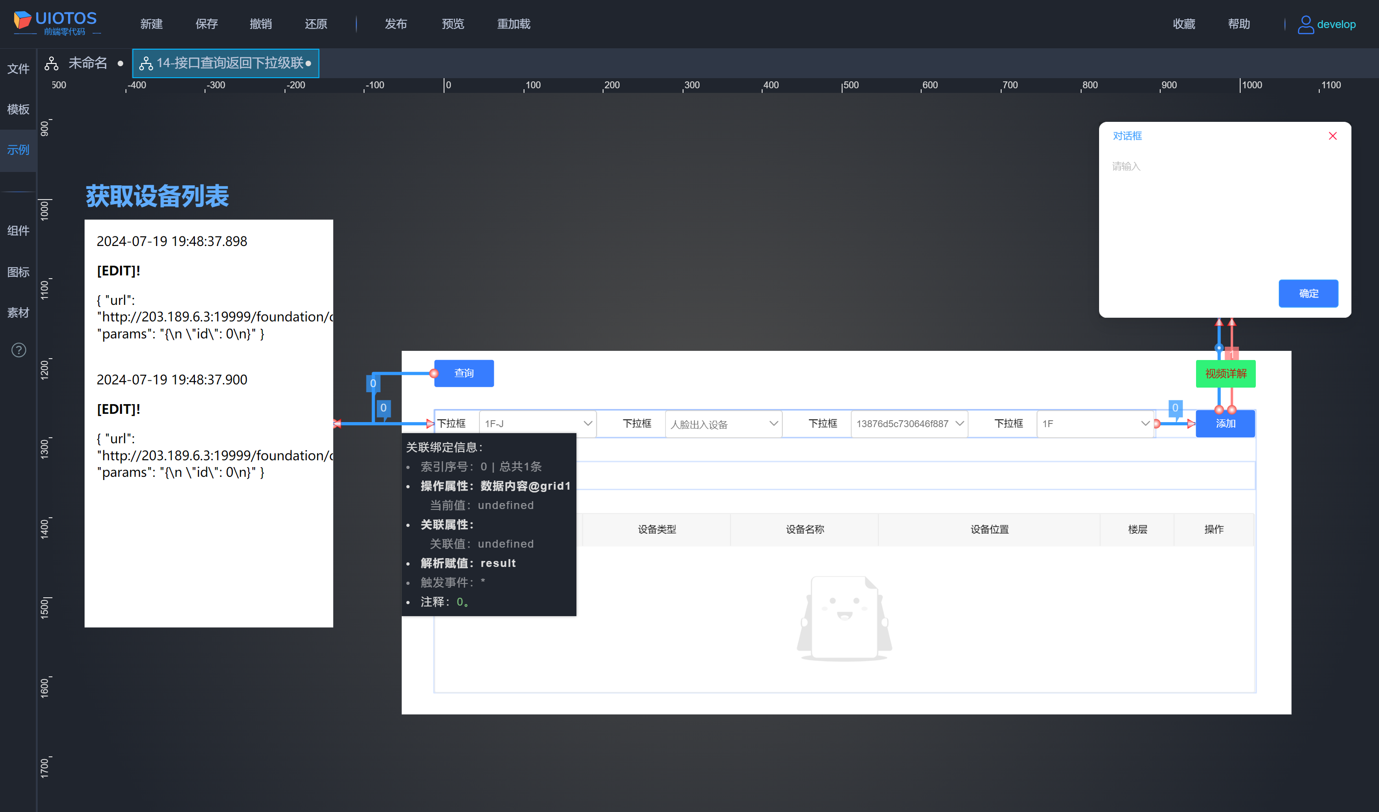This screenshot has width=1379, height=812.
Task: Select 组件 in the left sidebar
Action: [18, 230]
